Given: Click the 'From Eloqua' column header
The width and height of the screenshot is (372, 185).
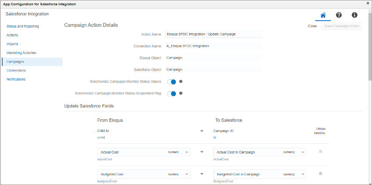Looking at the screenshot, I should point(110,120).
